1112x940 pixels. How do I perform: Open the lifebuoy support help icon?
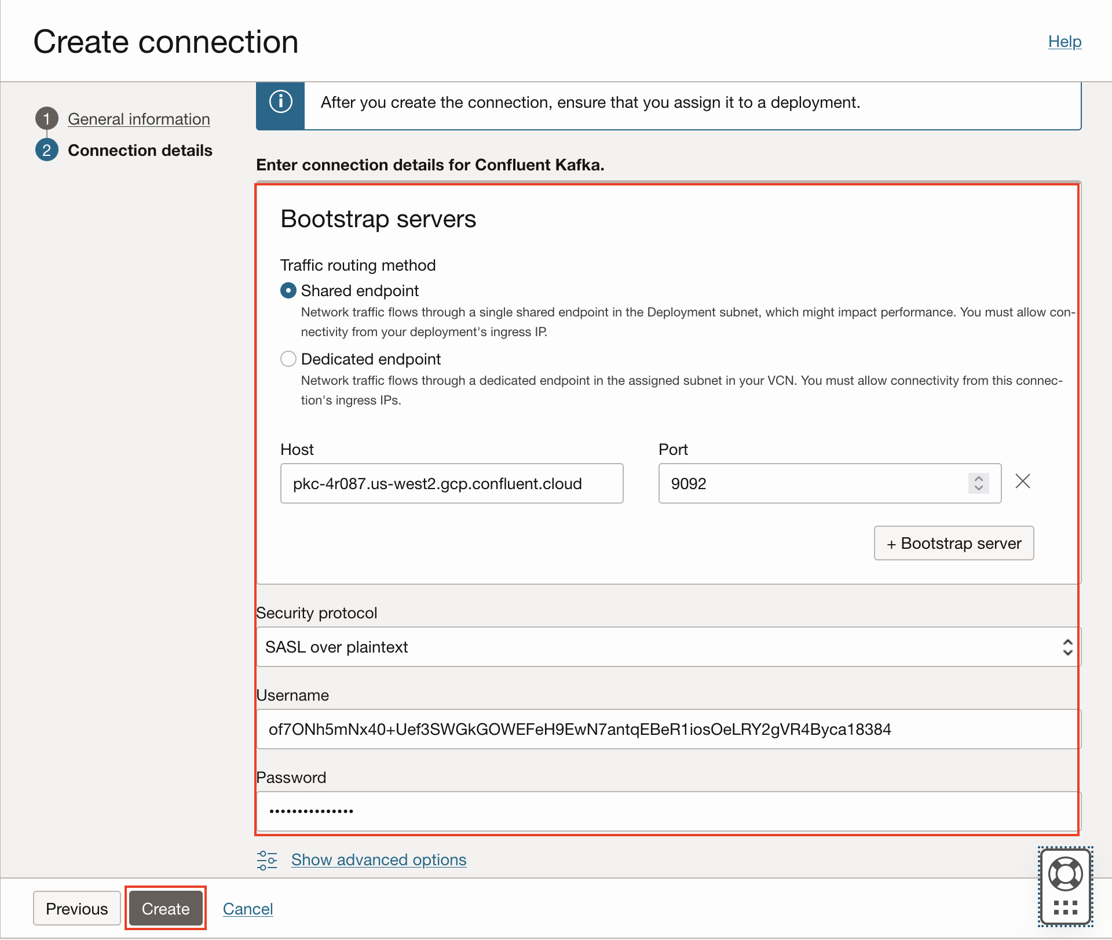(x=1065, y=874)
